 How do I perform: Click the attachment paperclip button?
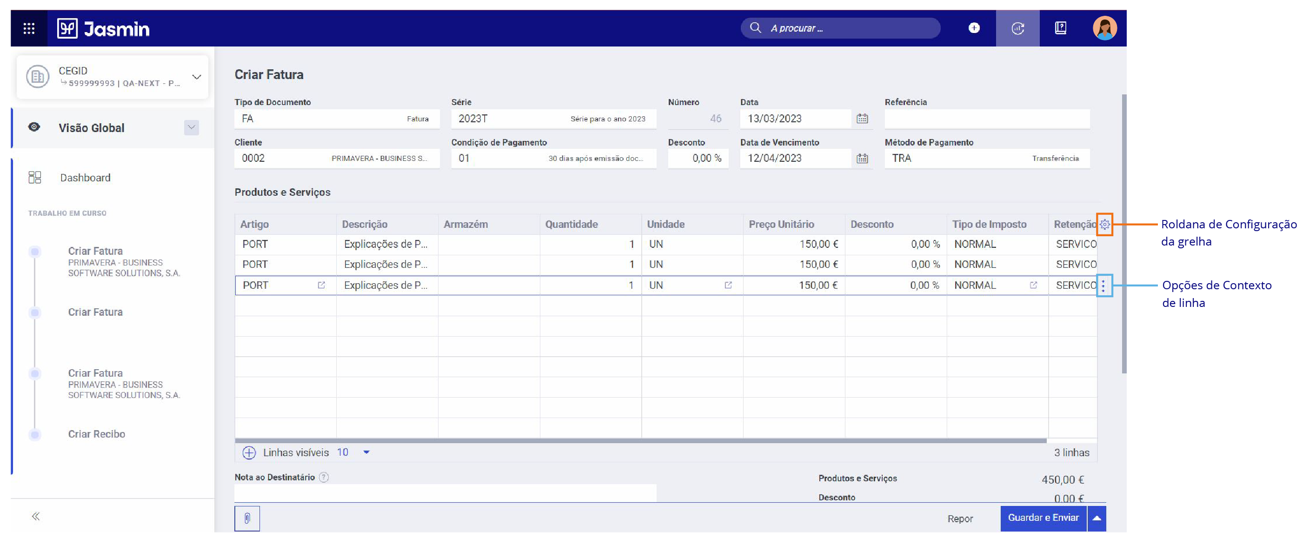[247, 518]
